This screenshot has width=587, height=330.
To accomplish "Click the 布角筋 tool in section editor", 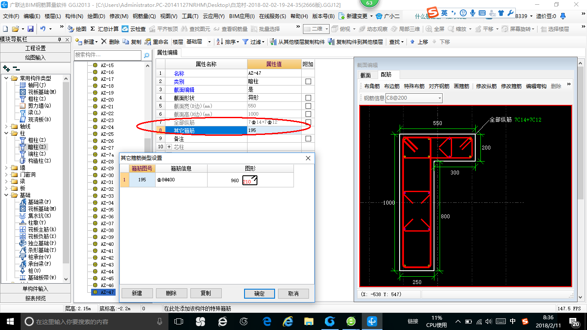I will (372, 86).
